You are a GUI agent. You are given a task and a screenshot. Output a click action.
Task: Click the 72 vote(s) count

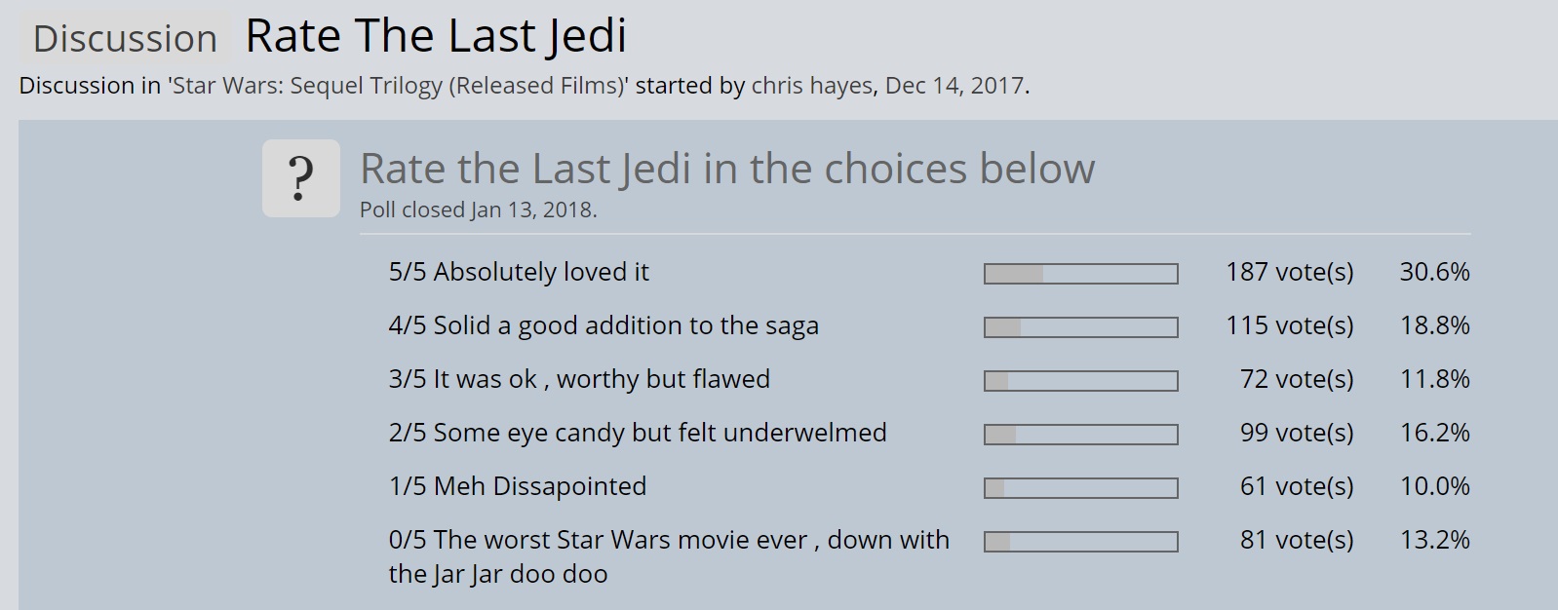[x=1297, y=379]
